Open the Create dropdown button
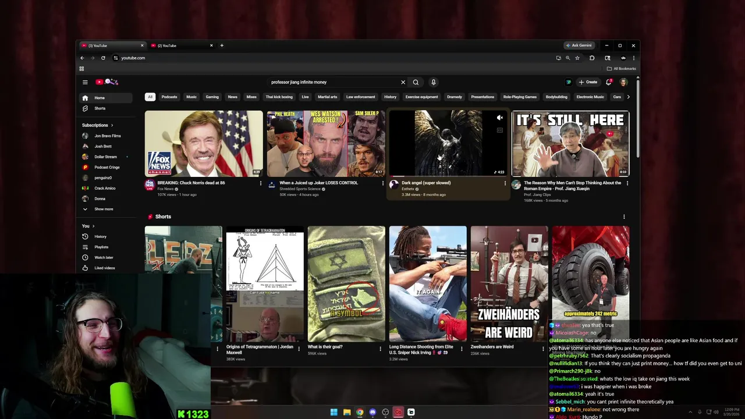This screenshot has width=745, height=419. click(x=588, y=82)
